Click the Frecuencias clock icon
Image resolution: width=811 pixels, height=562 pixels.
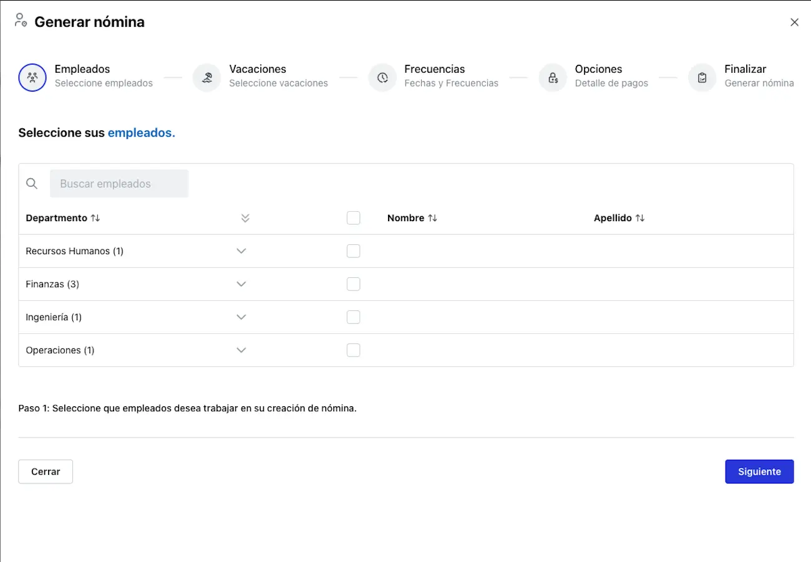(x=382, y=78)
